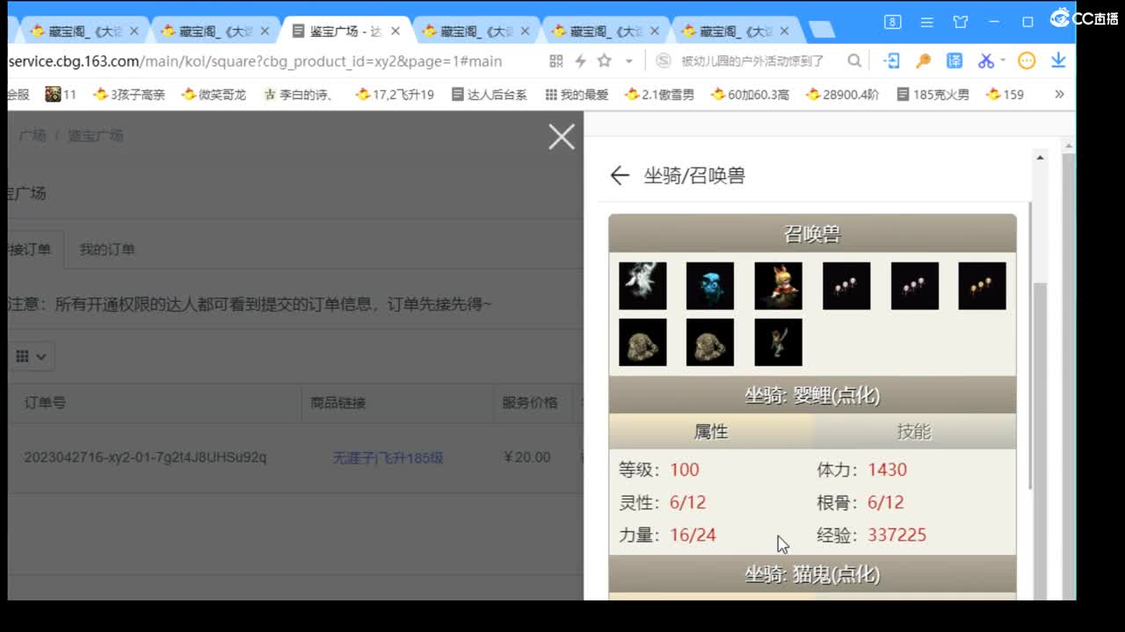This screenshot has height=632, width=1125.
Task: Select the fifth summon beast thumbnail in top row
Action: click(914, 285)
